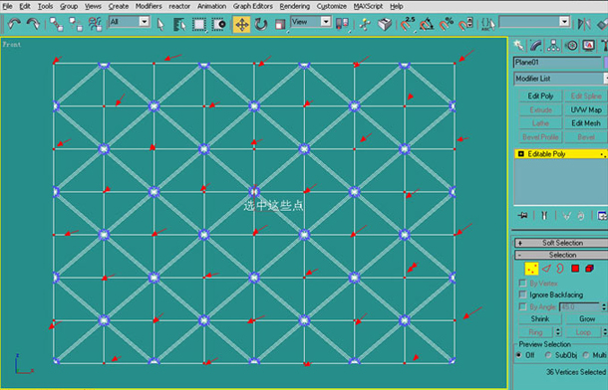Screen dimensions: 608x390
Task: Open Select by Name list icon
Action: point(179,24)
